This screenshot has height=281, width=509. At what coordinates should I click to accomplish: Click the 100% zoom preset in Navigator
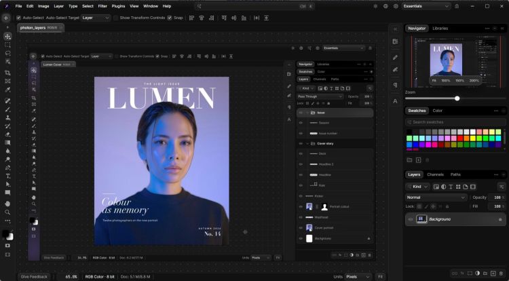coord(446,81)
